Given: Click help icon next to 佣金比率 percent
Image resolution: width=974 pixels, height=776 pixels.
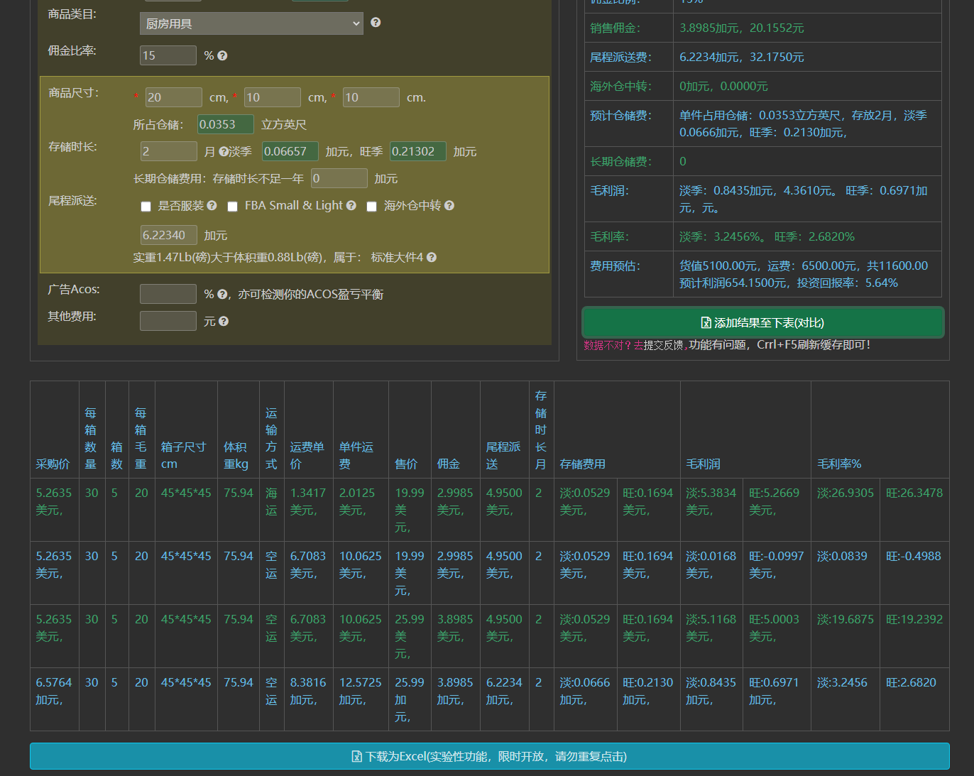Looking at the screenshot, I should coord(222,55).
